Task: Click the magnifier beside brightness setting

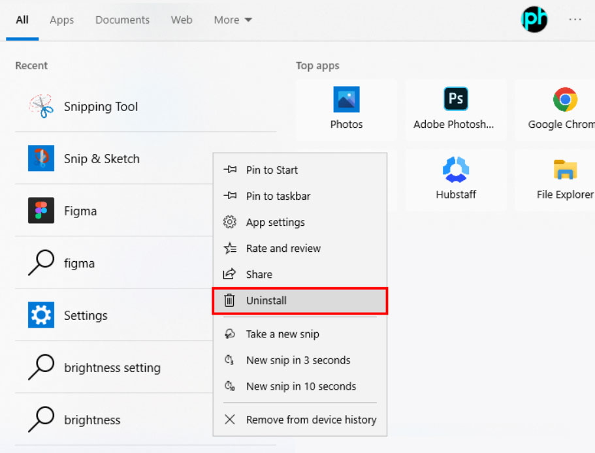Action: tap(41, 367)
